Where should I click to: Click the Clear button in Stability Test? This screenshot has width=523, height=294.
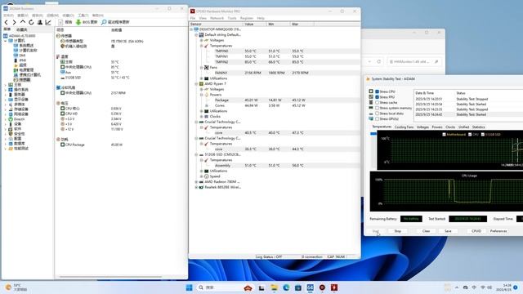[x=426, y=231]
